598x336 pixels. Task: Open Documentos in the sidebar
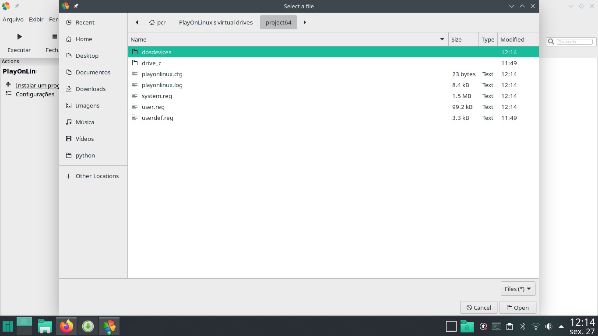click(x=93, y=72)
